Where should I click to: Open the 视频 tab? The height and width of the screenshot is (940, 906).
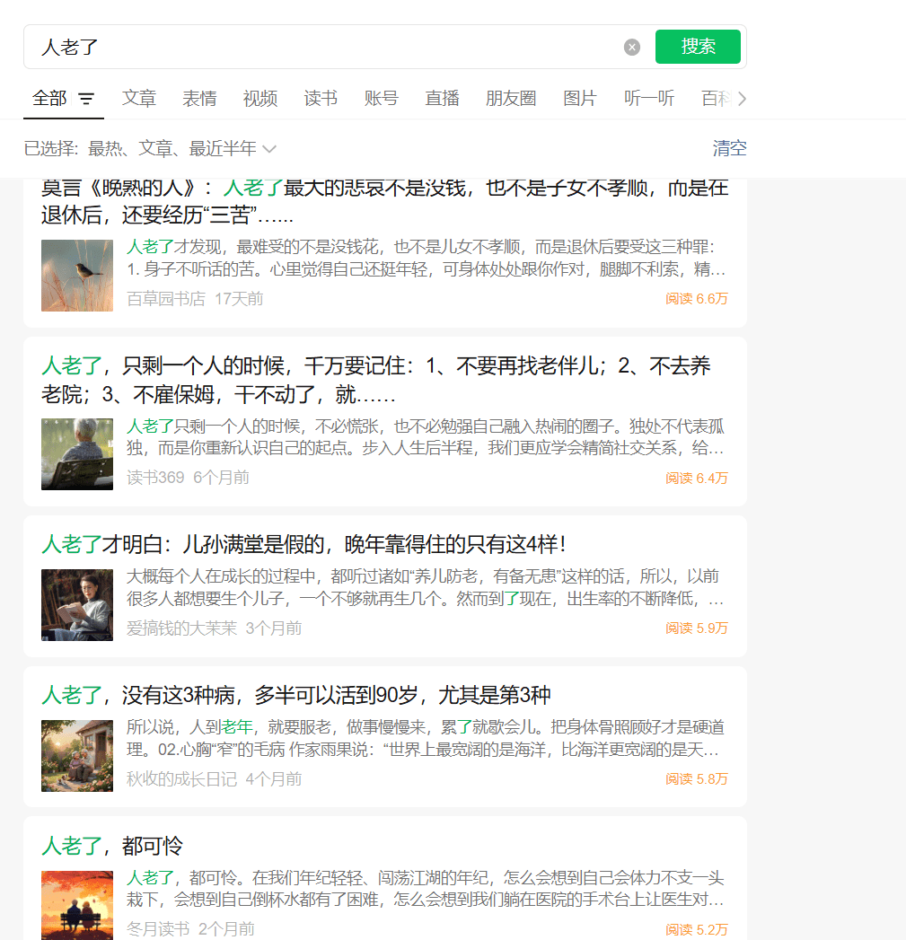(x=259, y=99)
